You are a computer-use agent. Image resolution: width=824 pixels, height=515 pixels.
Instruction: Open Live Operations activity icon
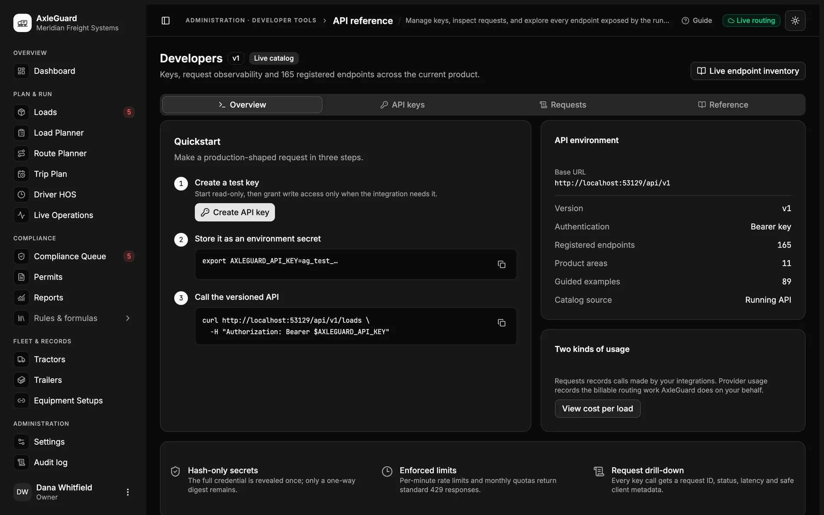[x=21, y=215]
